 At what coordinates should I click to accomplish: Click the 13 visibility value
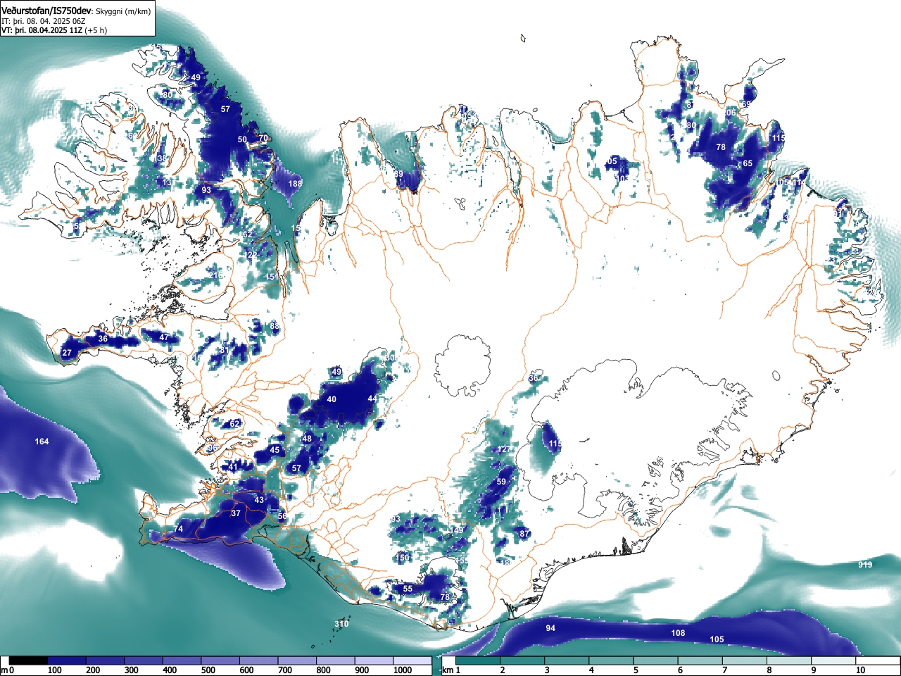click(x=167, y=182)
